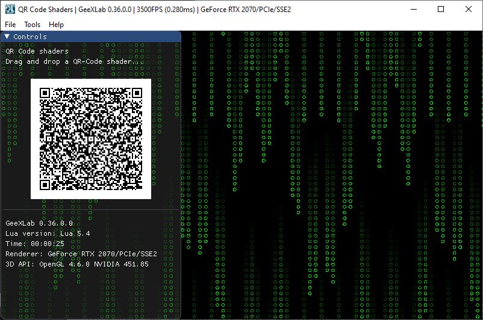The height and width of the screenshot is (320, 483).
Task: Click the GeeXLab app icon in title bar
Action: [10, 9]
